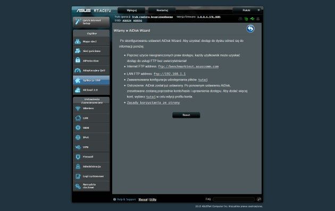
Task: Open Adaptacyjny QoS section
Action: pyautogui.click(x=91, y=71)
